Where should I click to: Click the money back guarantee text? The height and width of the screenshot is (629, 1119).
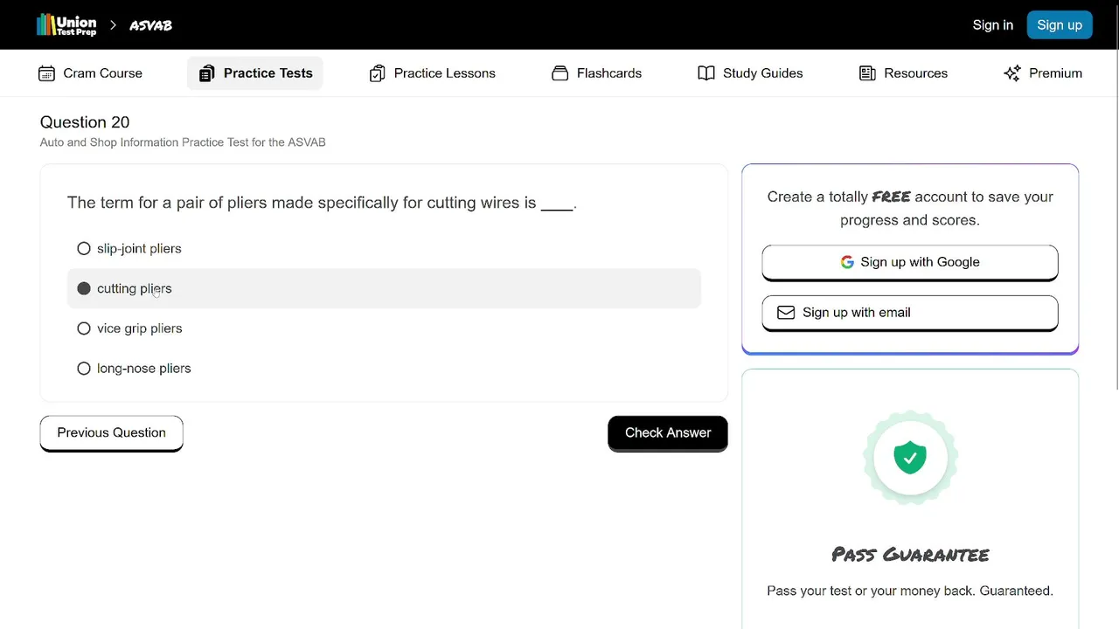pyautogui.click(x=910, y=591)
